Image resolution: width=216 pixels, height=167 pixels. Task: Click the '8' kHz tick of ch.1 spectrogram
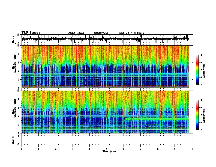[19, 54]
